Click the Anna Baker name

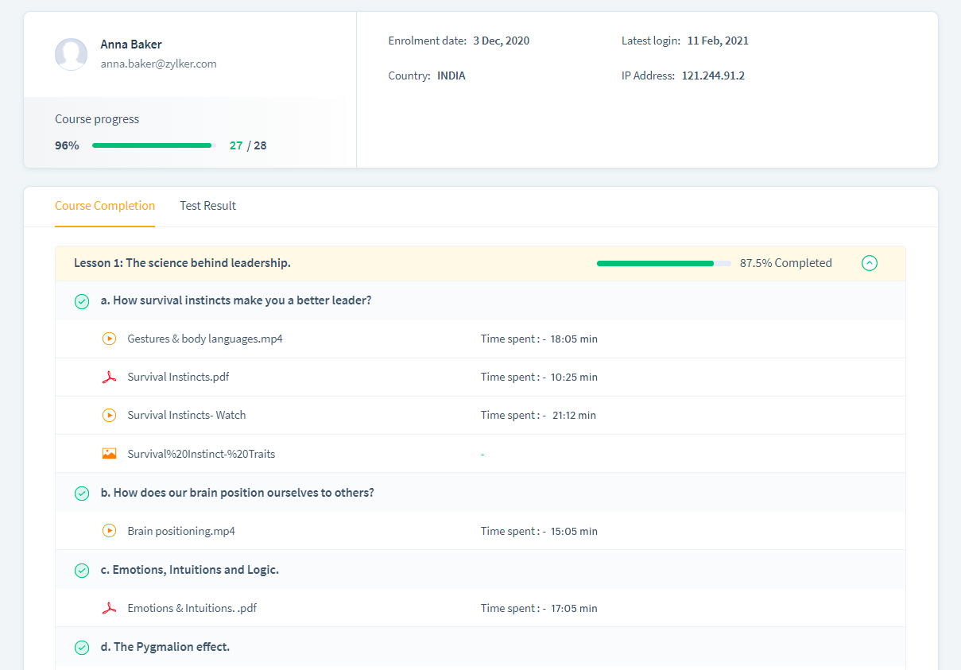point(131,45)
